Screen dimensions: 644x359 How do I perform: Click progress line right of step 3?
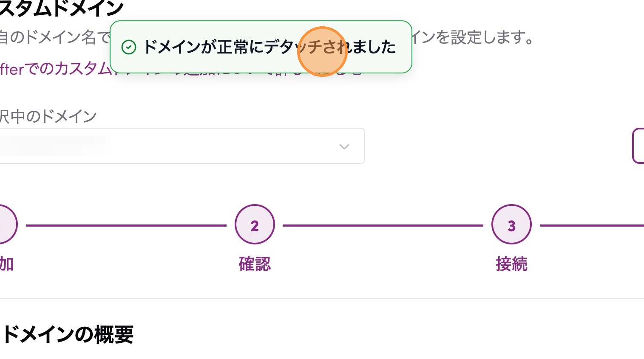[592, 225]
